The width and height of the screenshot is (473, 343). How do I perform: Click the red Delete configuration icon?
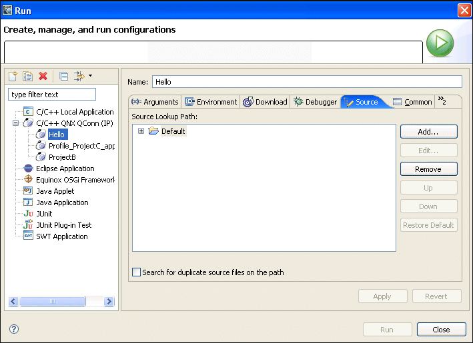point(43,77)
